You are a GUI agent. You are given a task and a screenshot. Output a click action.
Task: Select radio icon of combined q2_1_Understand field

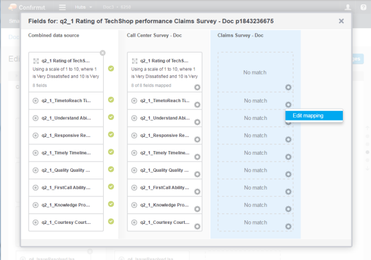tap(36, 118)
